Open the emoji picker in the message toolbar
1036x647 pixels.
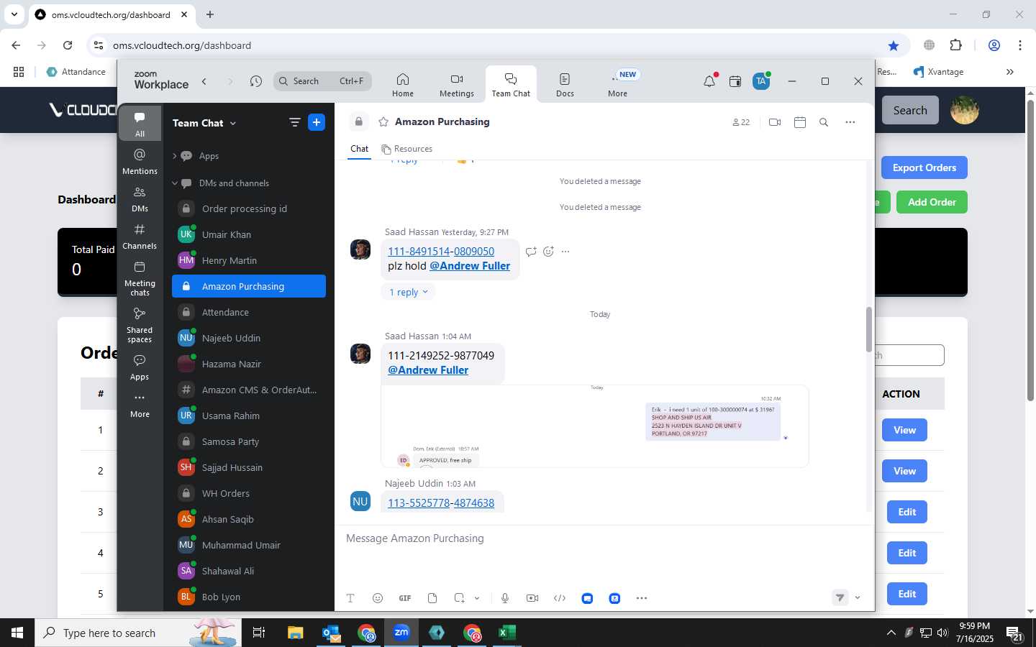378,598
